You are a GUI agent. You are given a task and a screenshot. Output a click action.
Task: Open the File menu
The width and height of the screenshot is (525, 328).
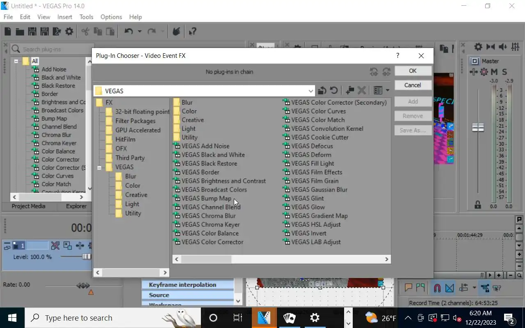[8, 17]
